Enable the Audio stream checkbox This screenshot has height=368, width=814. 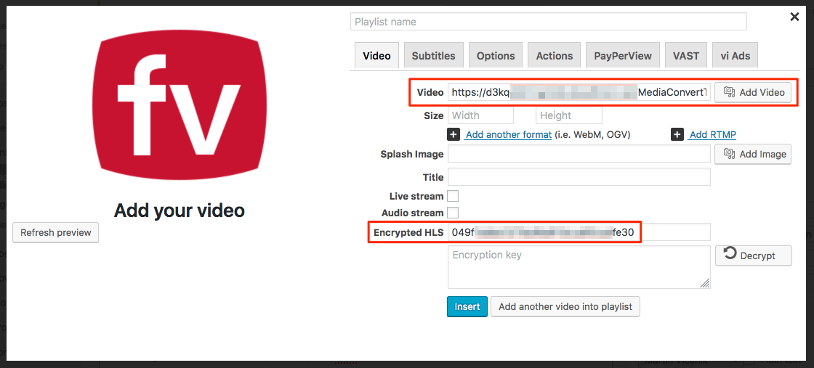point(454,213)
